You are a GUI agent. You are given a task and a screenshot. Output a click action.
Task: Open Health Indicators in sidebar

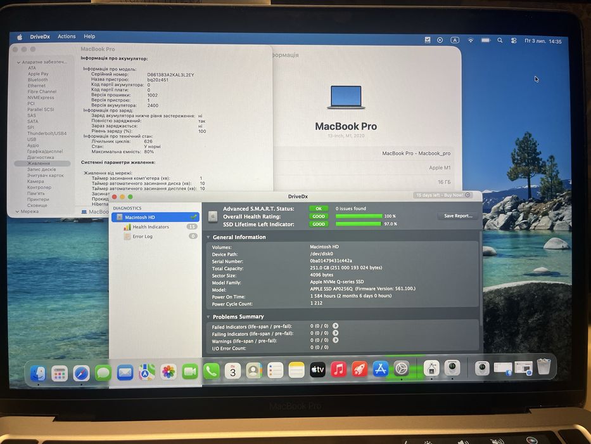(x=150, y=227)
